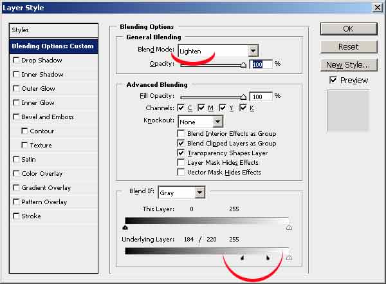
Task: Uncheck Blend Clipped Layers as Group
Action: point(181,143)
